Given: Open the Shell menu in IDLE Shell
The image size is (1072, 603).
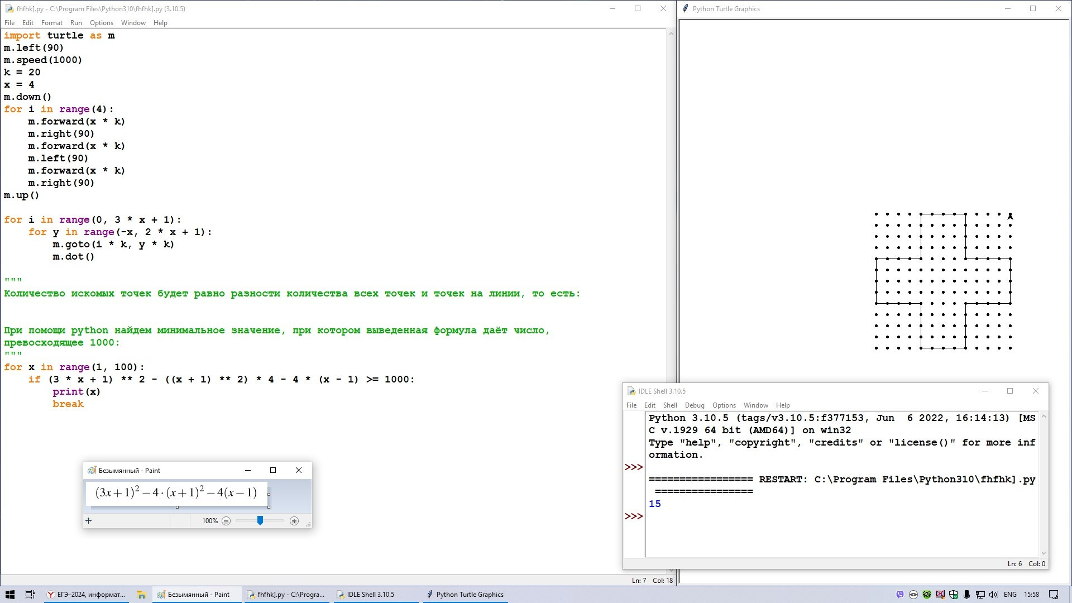Looking at the screenshot, I should coord(670,405).
